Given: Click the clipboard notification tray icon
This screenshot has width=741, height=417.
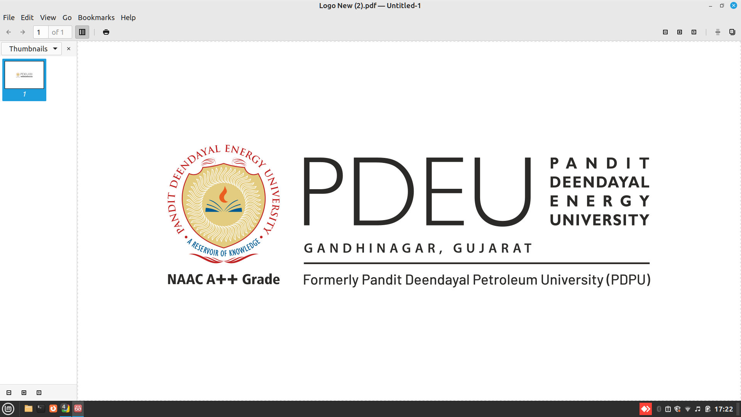Looking at the screenshot, I should point(668,409).
